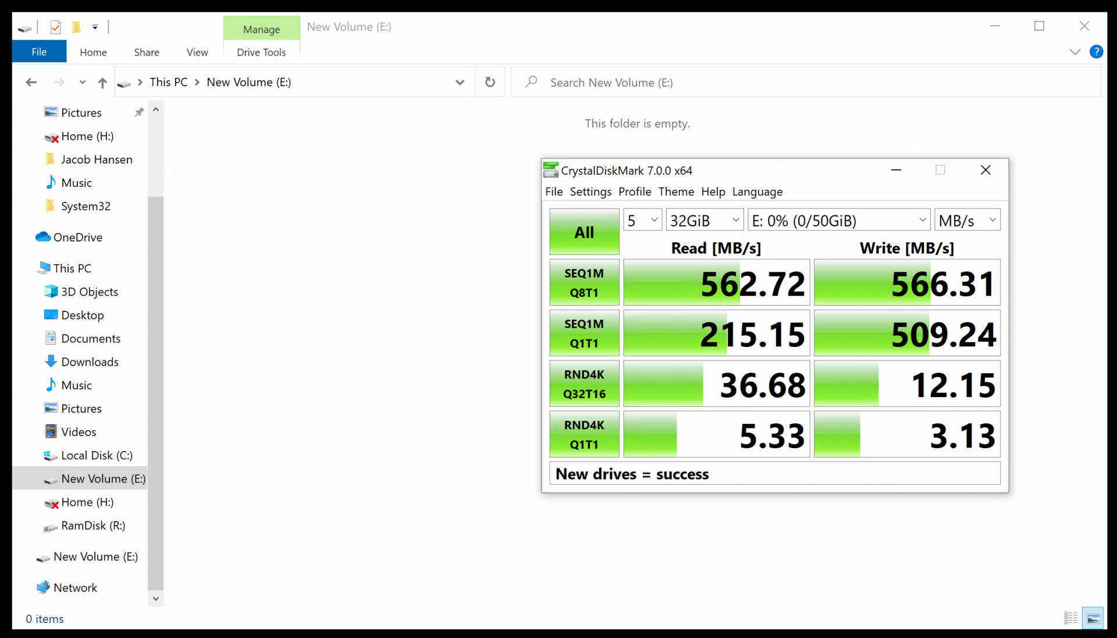The height and width of the screenshot is (638, 1117).
Task: Select Network in navigation pane
Action: pyautogui.click(x=75, y=587)
